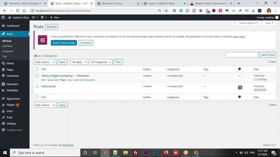Go back in browser history
The width and height of the screenshot is (280, 157).
(4, 10)
